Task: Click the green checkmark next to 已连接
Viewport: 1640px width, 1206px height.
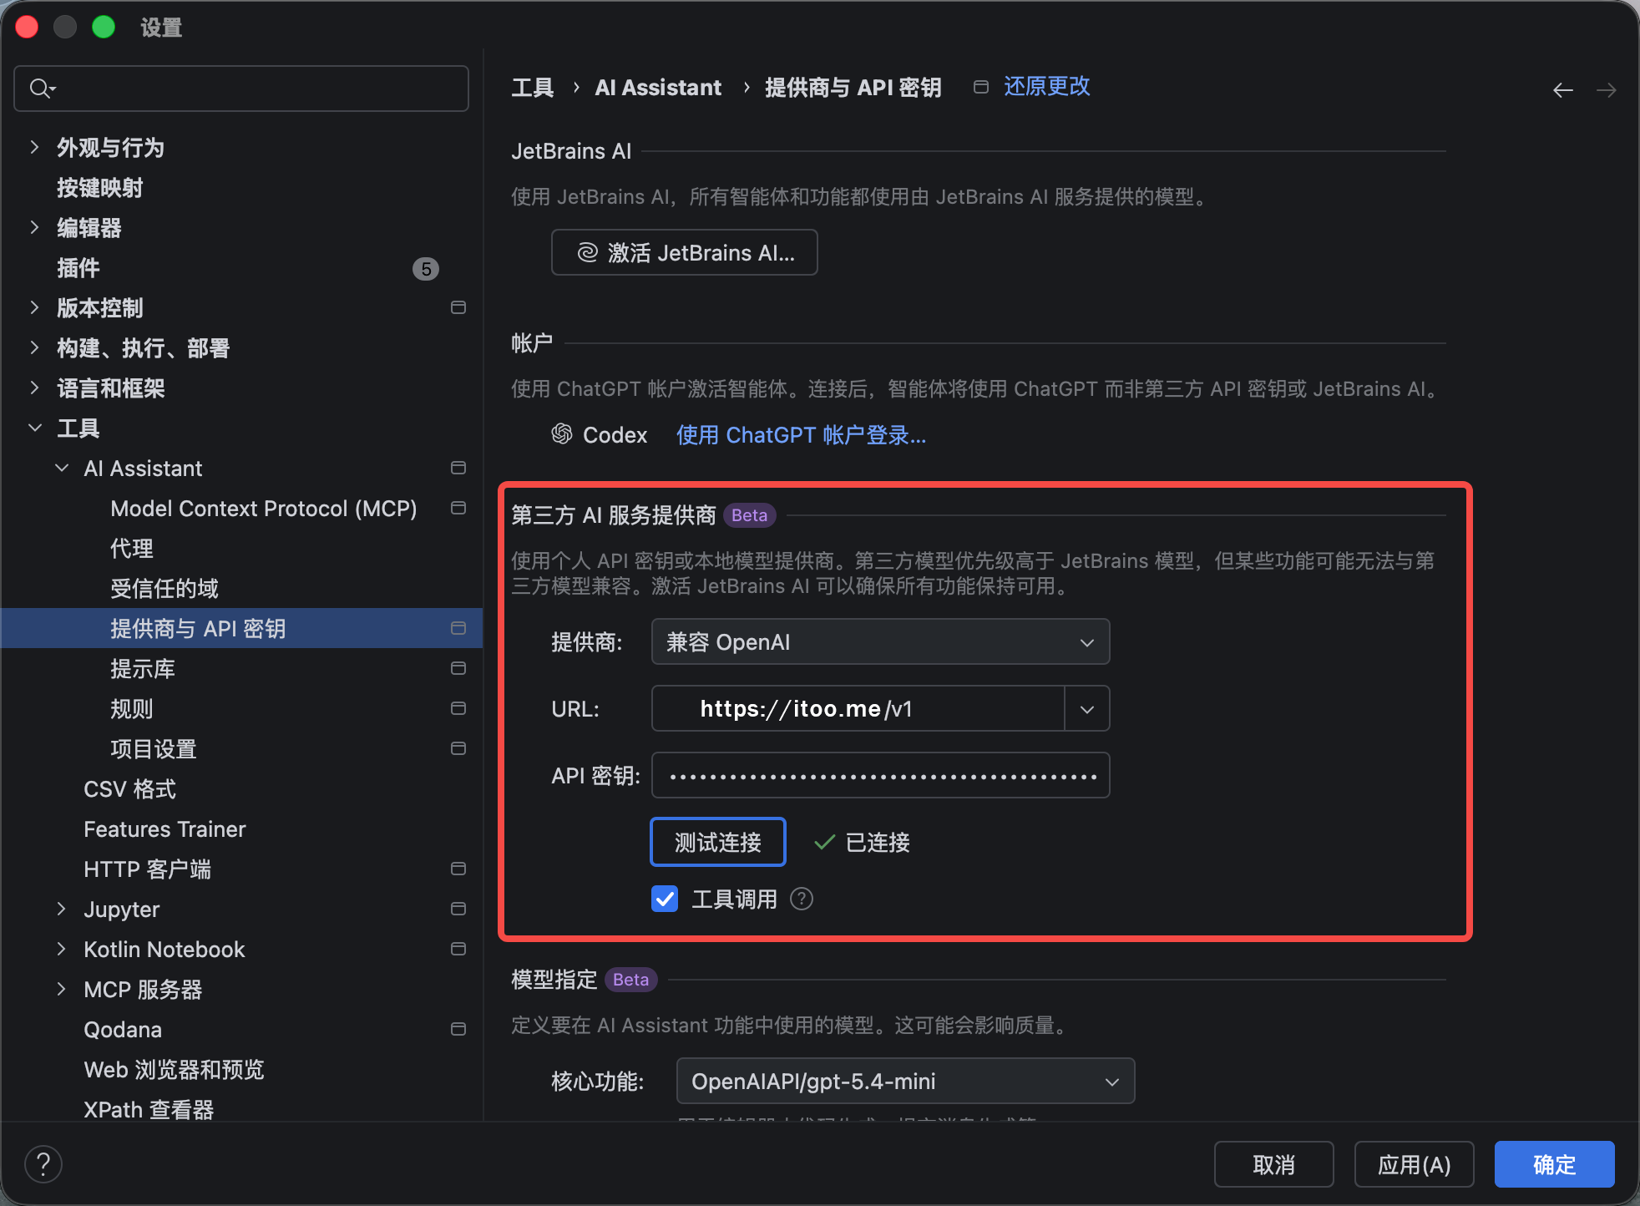Action: (x=824, y=842)
